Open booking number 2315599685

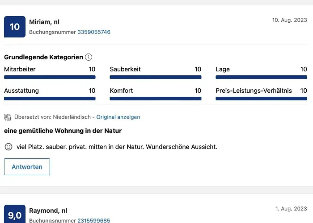[93, 220]
